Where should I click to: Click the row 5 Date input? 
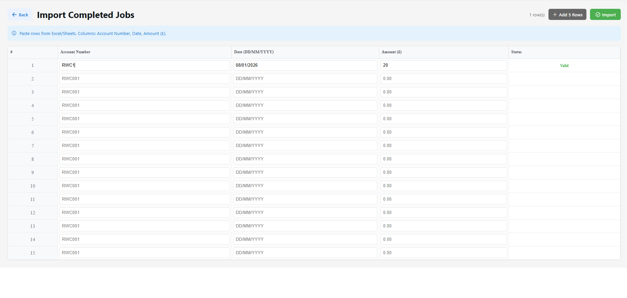[x=305, y=119]
